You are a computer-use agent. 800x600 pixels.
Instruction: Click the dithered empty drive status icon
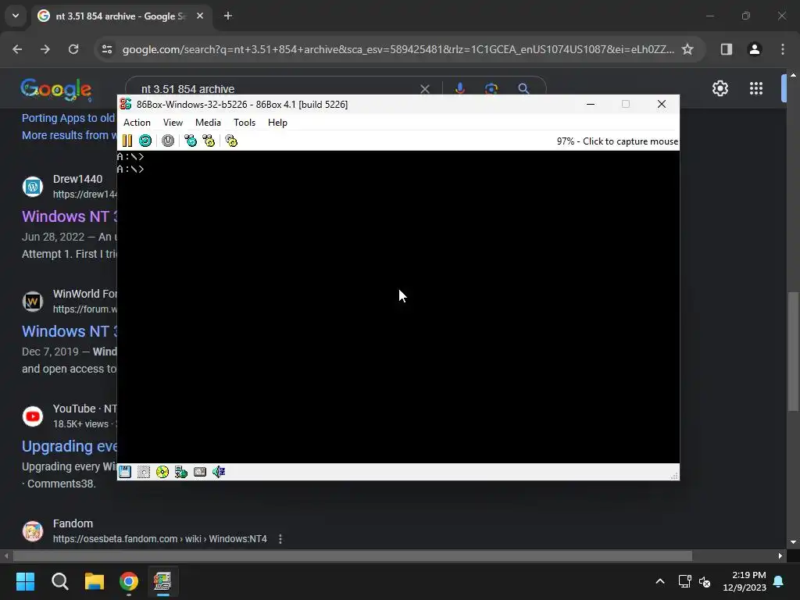(144, 472)
